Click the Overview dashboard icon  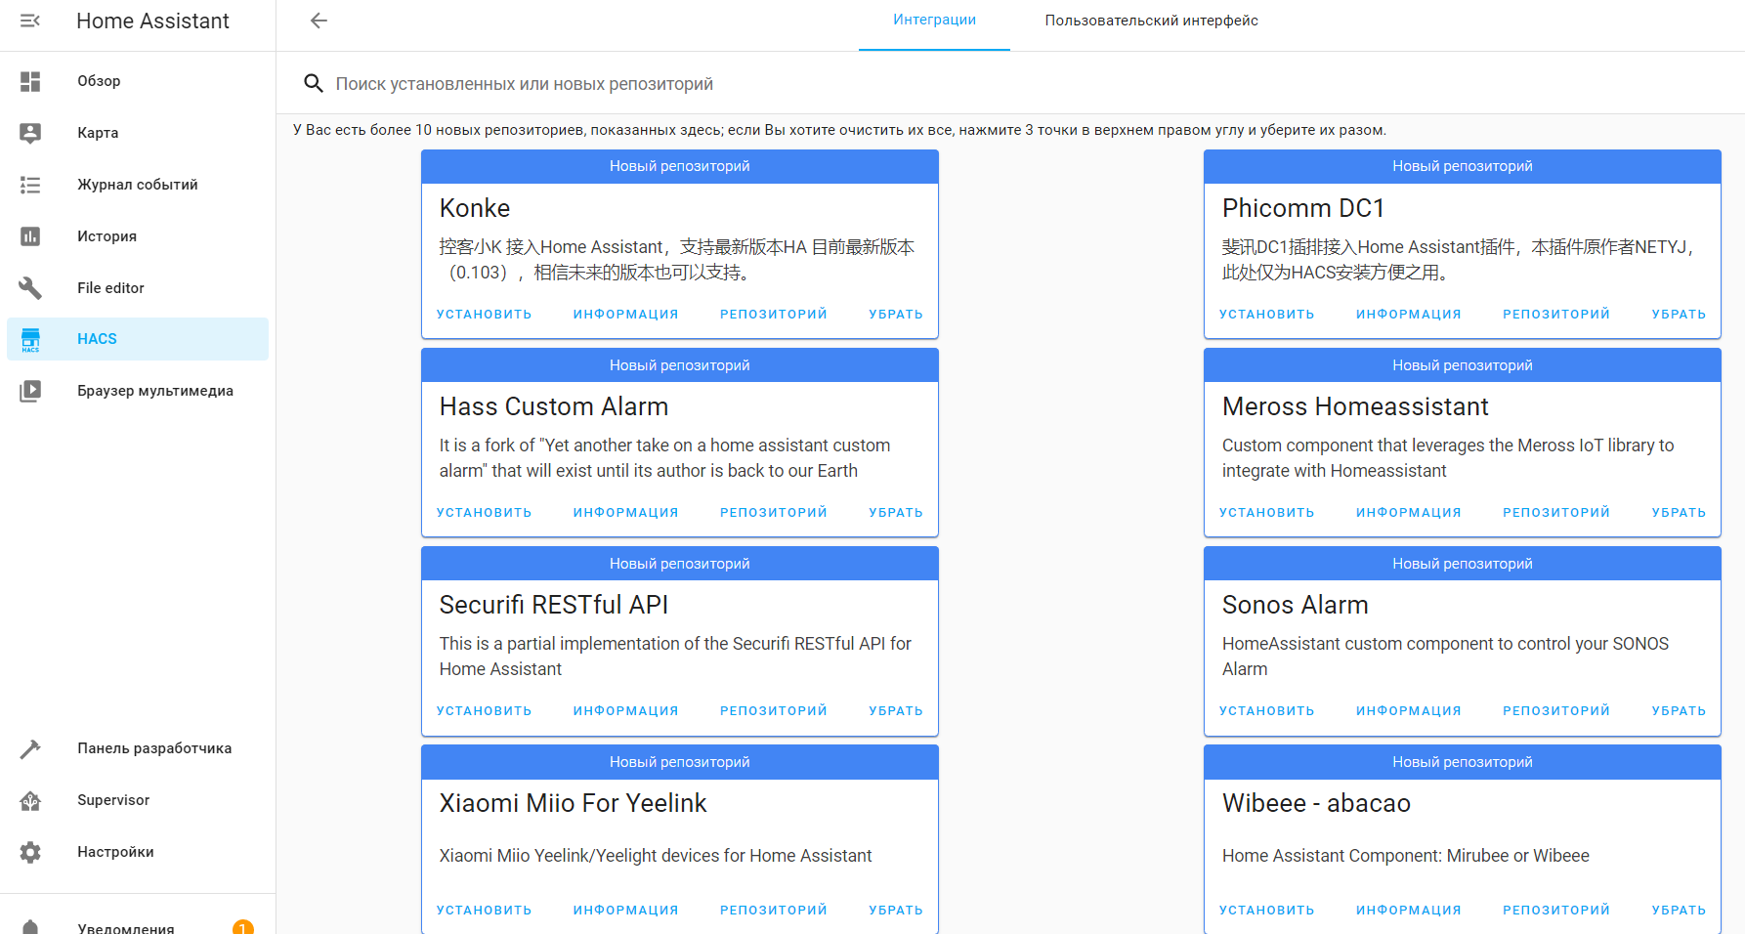30,81
